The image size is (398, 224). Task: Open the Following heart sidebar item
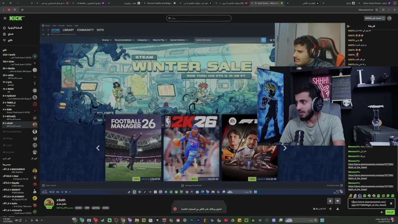point(8,40)
